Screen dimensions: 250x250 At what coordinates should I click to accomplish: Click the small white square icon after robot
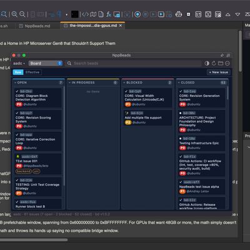point(188,14)
